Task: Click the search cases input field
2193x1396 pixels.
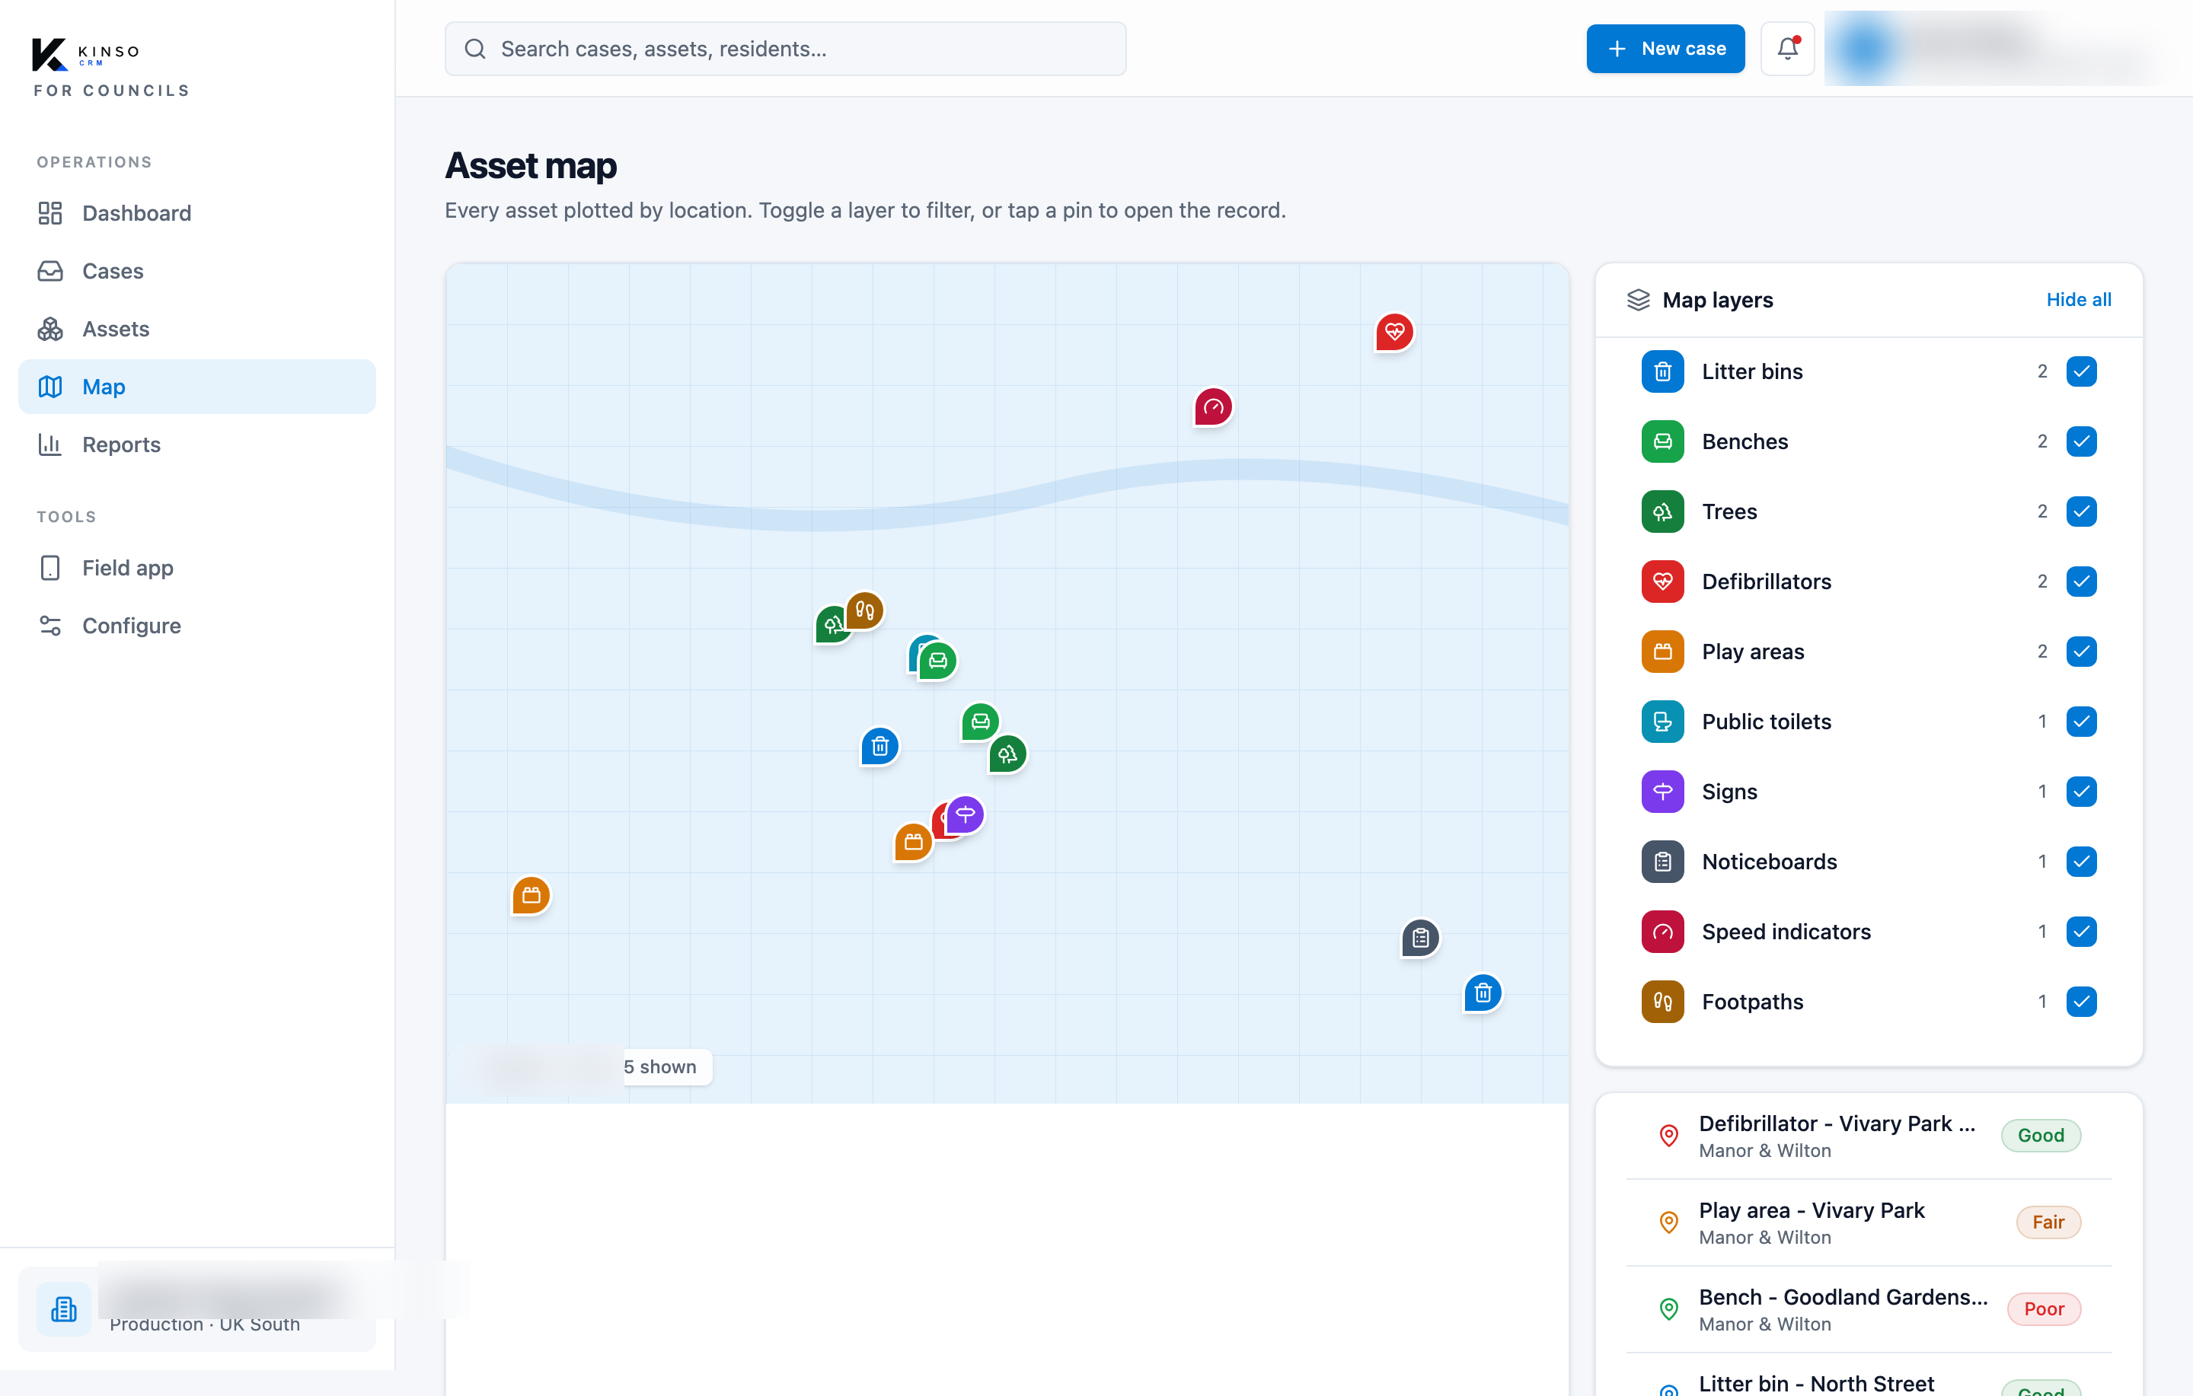Action: point(785,49)
